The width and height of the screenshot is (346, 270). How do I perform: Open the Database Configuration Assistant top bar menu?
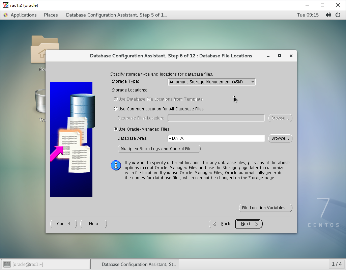116,15
